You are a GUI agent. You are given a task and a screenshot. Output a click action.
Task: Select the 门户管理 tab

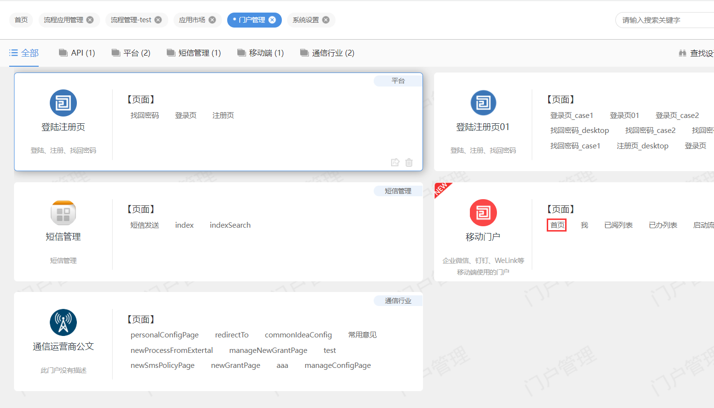(x=252, y=20)
